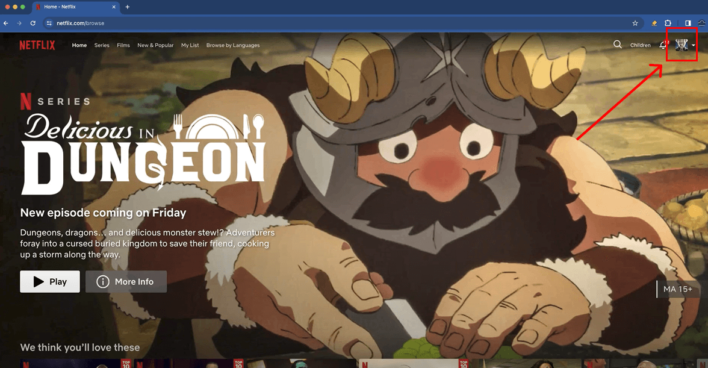Image resolution: width=708 pixels, height=368 pixels.
Task: Play Delicious in Dungeon
Action: tap(49, 281)
